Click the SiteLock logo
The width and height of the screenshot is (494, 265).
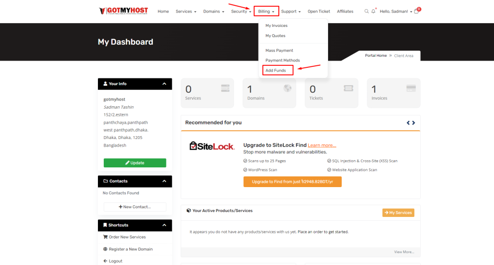(x=212, y=146)
